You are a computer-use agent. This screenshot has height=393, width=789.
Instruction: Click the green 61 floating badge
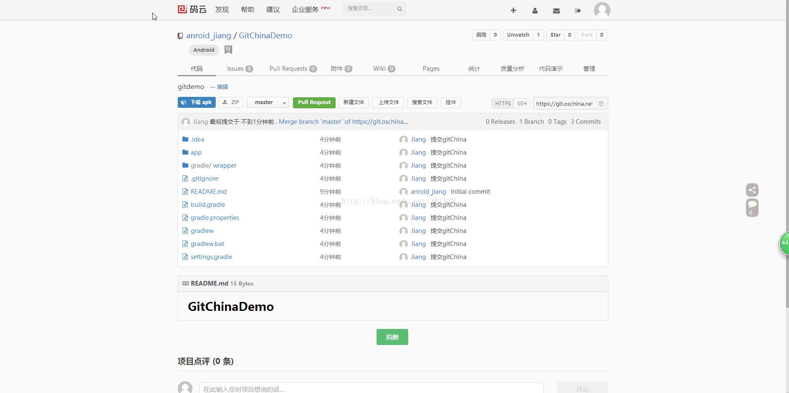[x=784, y=243]
